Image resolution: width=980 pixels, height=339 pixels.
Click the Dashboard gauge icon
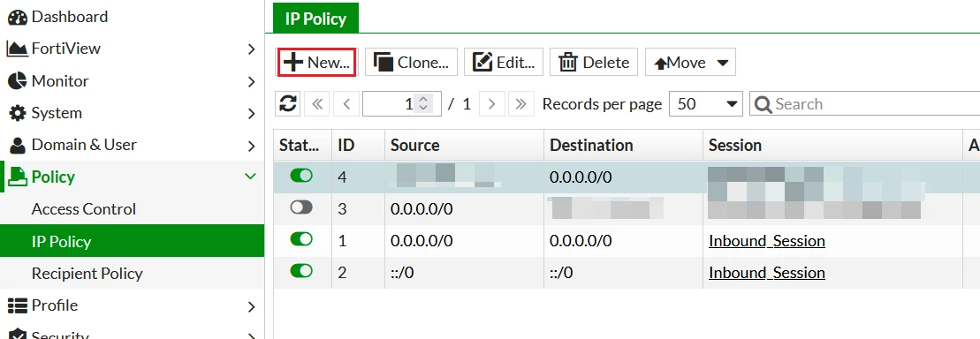(17, 17)
